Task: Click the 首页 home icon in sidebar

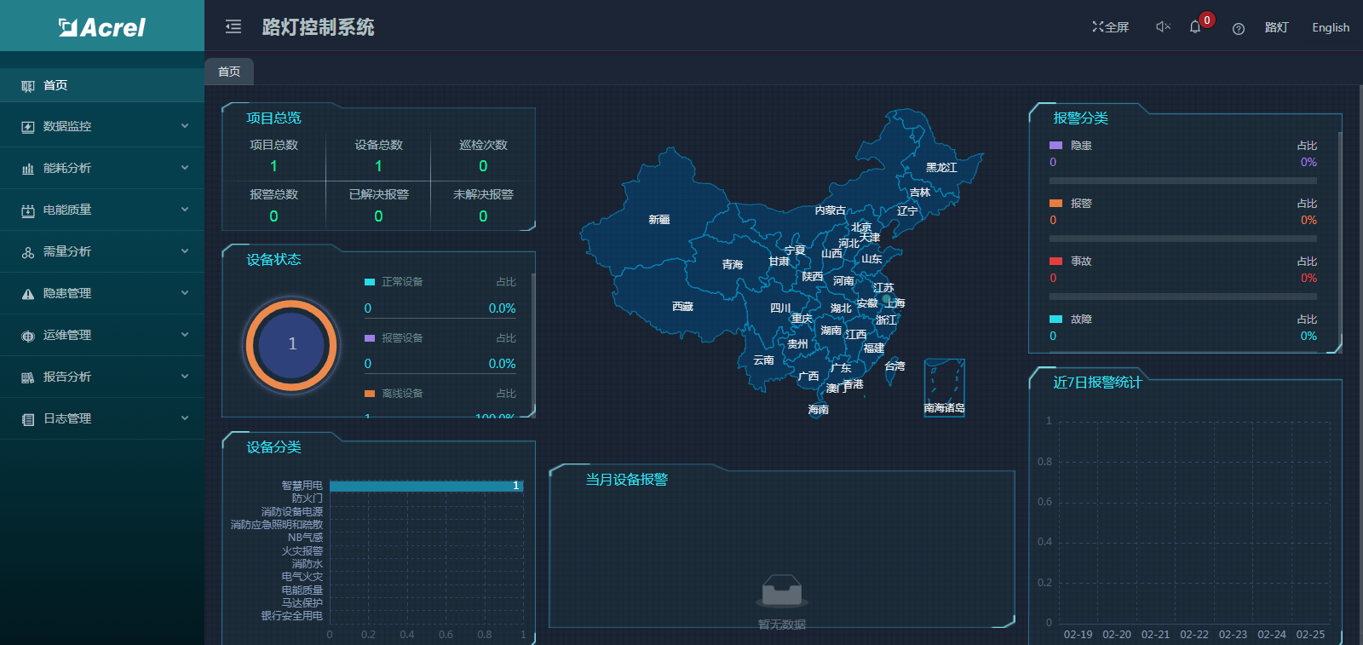Action: coord(28,85)
